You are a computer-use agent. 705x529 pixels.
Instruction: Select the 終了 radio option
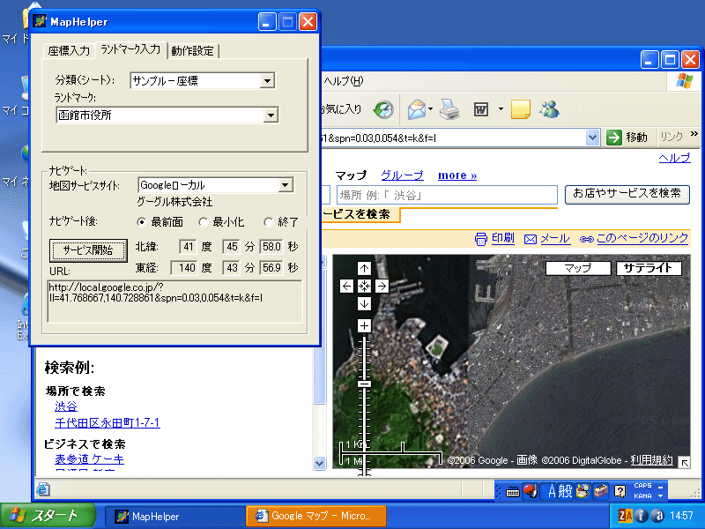[269, 222]
